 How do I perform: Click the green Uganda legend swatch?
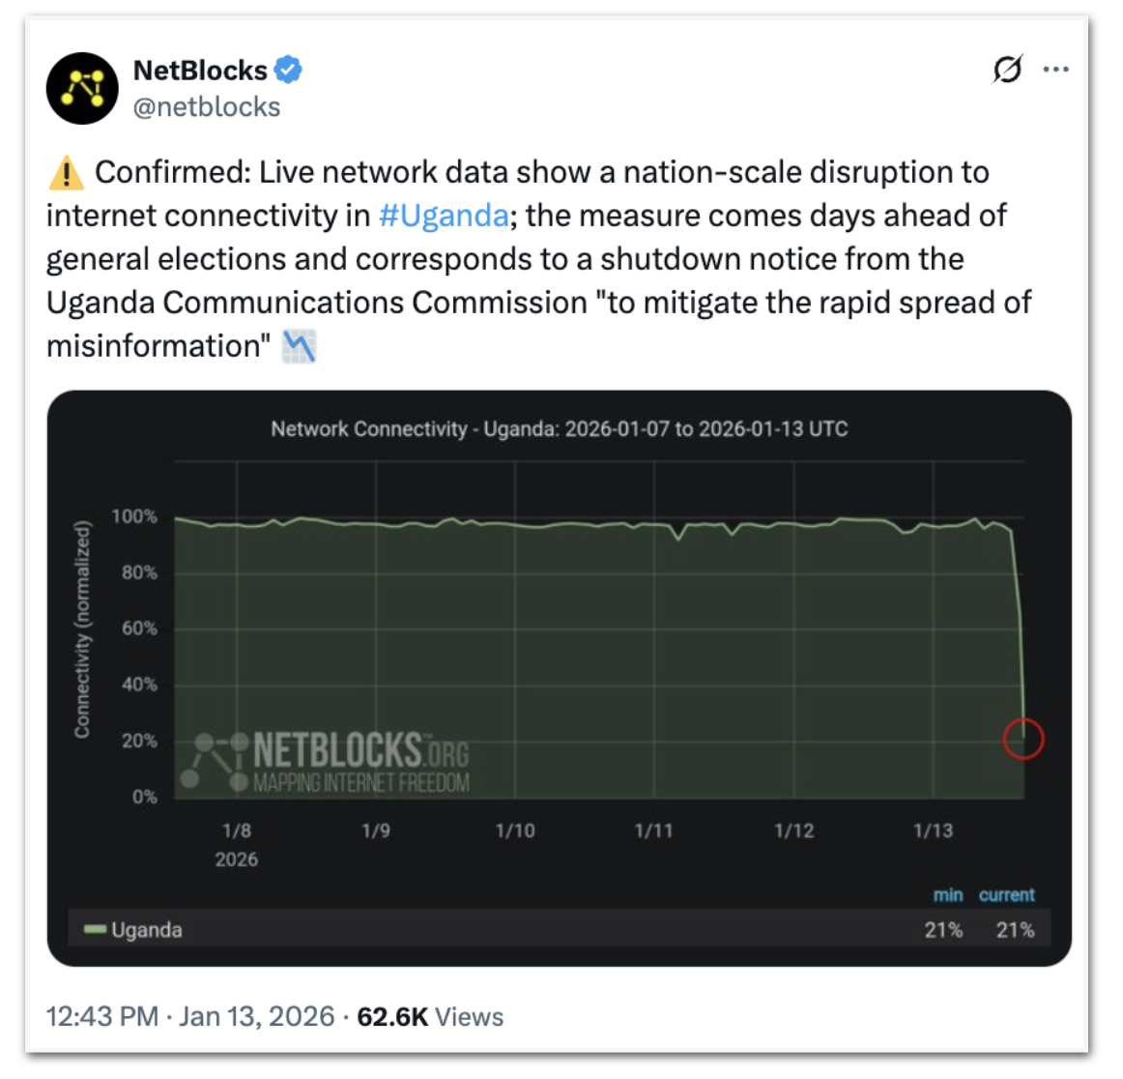(x=94, y=930)
